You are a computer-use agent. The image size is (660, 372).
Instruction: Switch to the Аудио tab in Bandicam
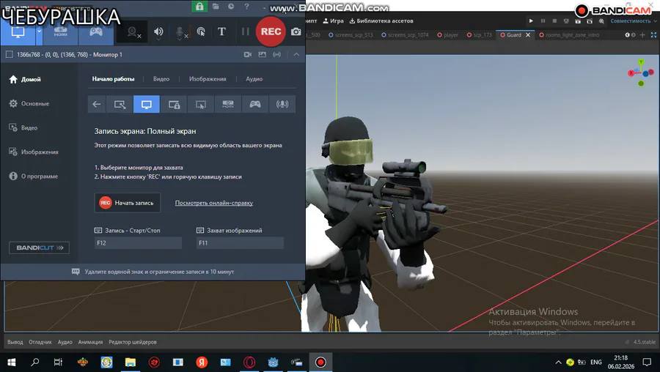tap(254, 79)
